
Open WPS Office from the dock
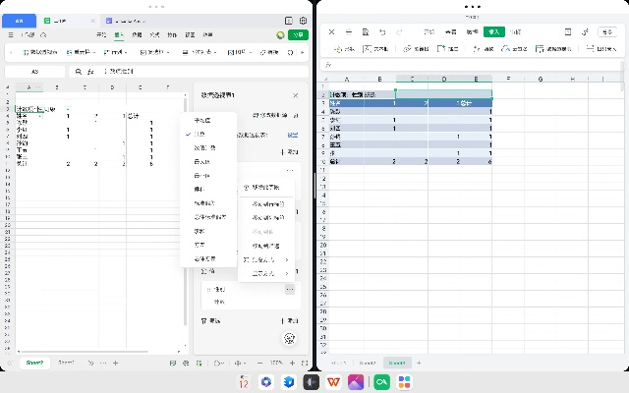click(x=334, y=381)
